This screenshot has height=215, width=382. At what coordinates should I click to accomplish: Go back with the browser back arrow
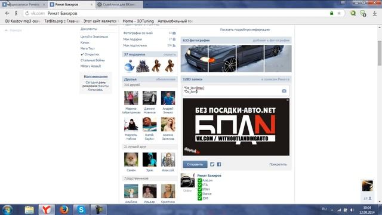point(7,13)
